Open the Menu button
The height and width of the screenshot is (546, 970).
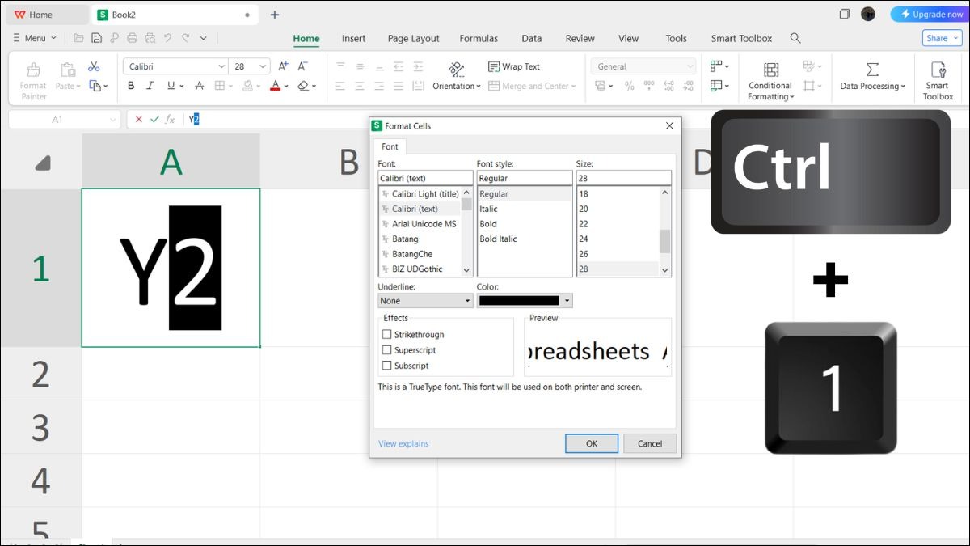36,38
